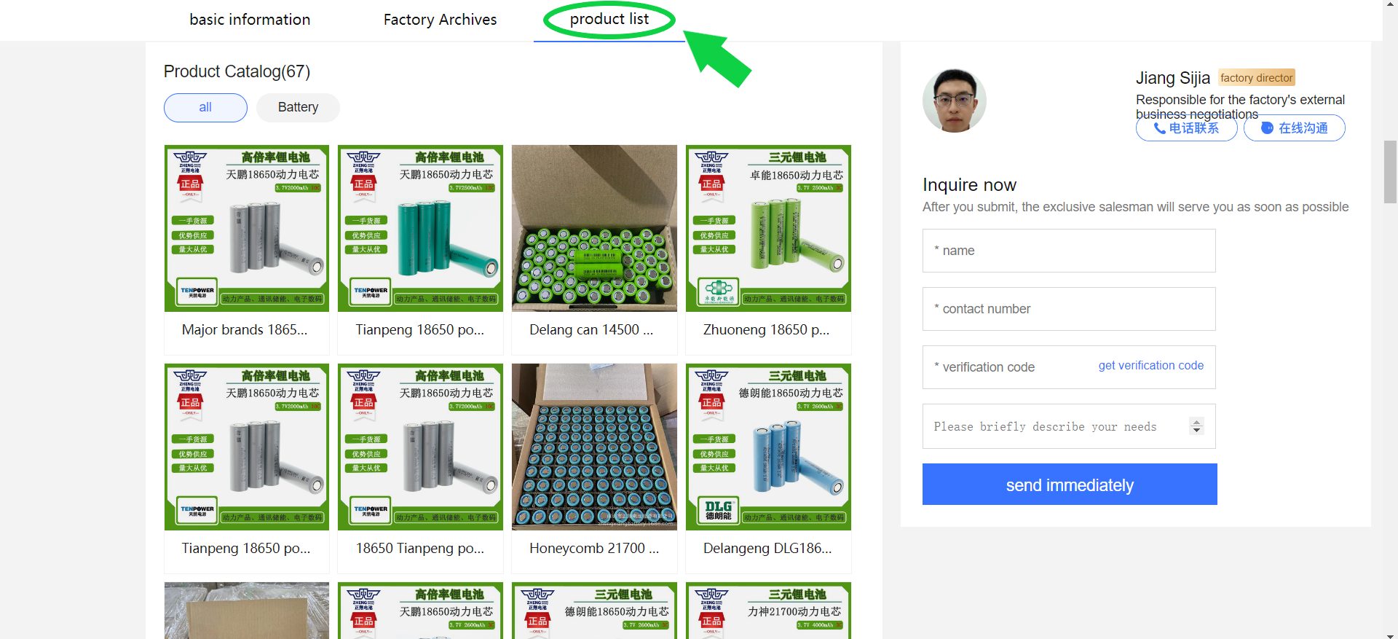Open second-row Tianpeng 18650 po... thumbnail
Viewport: 1398px width, 639px height.
pos(247,447)
